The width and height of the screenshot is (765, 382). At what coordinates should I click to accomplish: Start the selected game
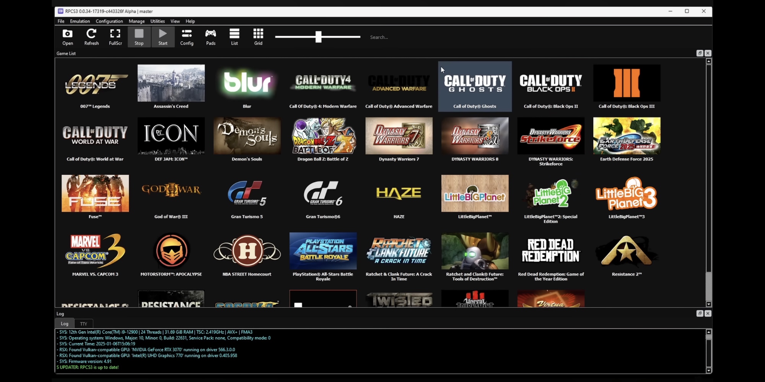[163, 37]
